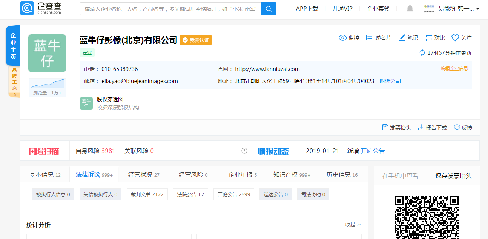This screenshot has height=239, width=488.
Task: Click the 对比 compare icon
Action: coord(429,38)
